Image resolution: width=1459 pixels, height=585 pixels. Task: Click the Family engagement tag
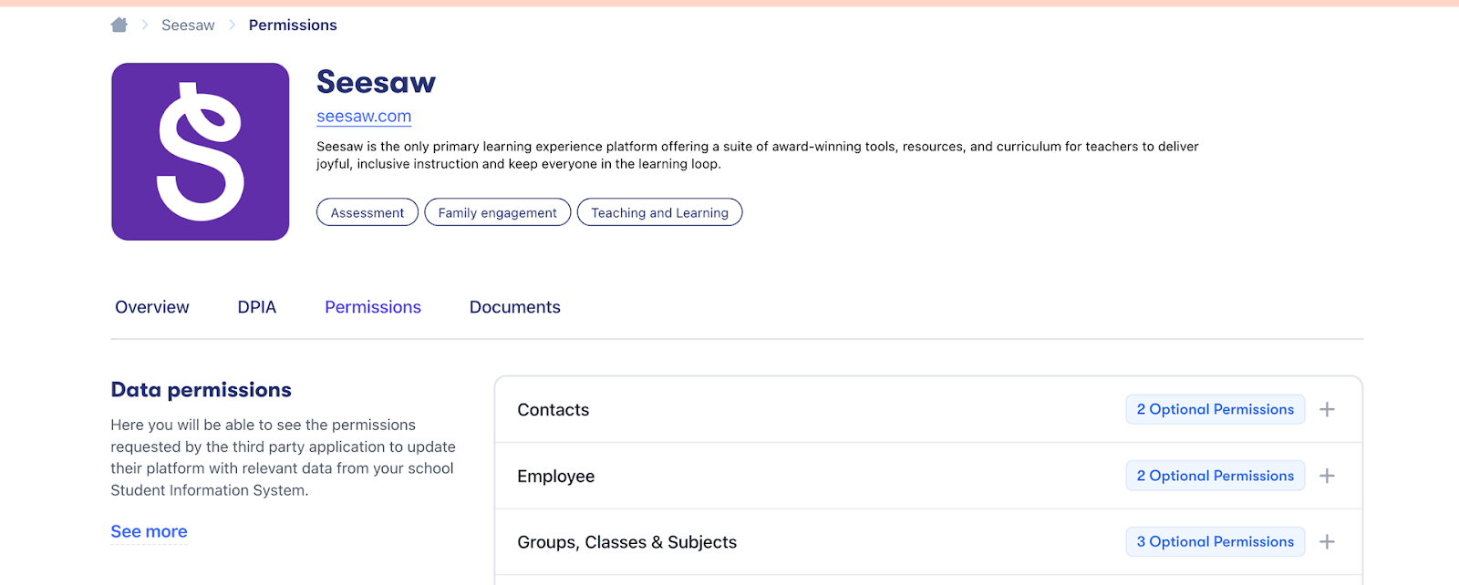pos(497,212)
